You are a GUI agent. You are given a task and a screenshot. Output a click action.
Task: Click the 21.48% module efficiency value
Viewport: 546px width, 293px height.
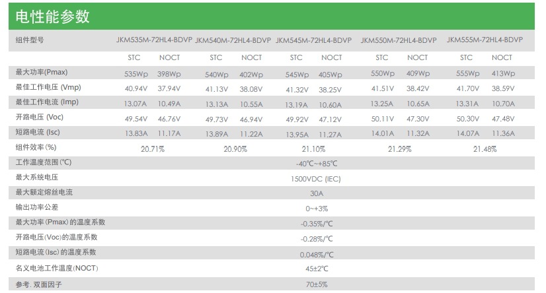[x=485, y=149]
